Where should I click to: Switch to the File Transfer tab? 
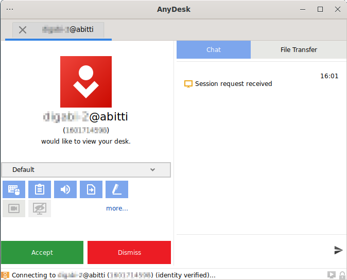(299, 50)
